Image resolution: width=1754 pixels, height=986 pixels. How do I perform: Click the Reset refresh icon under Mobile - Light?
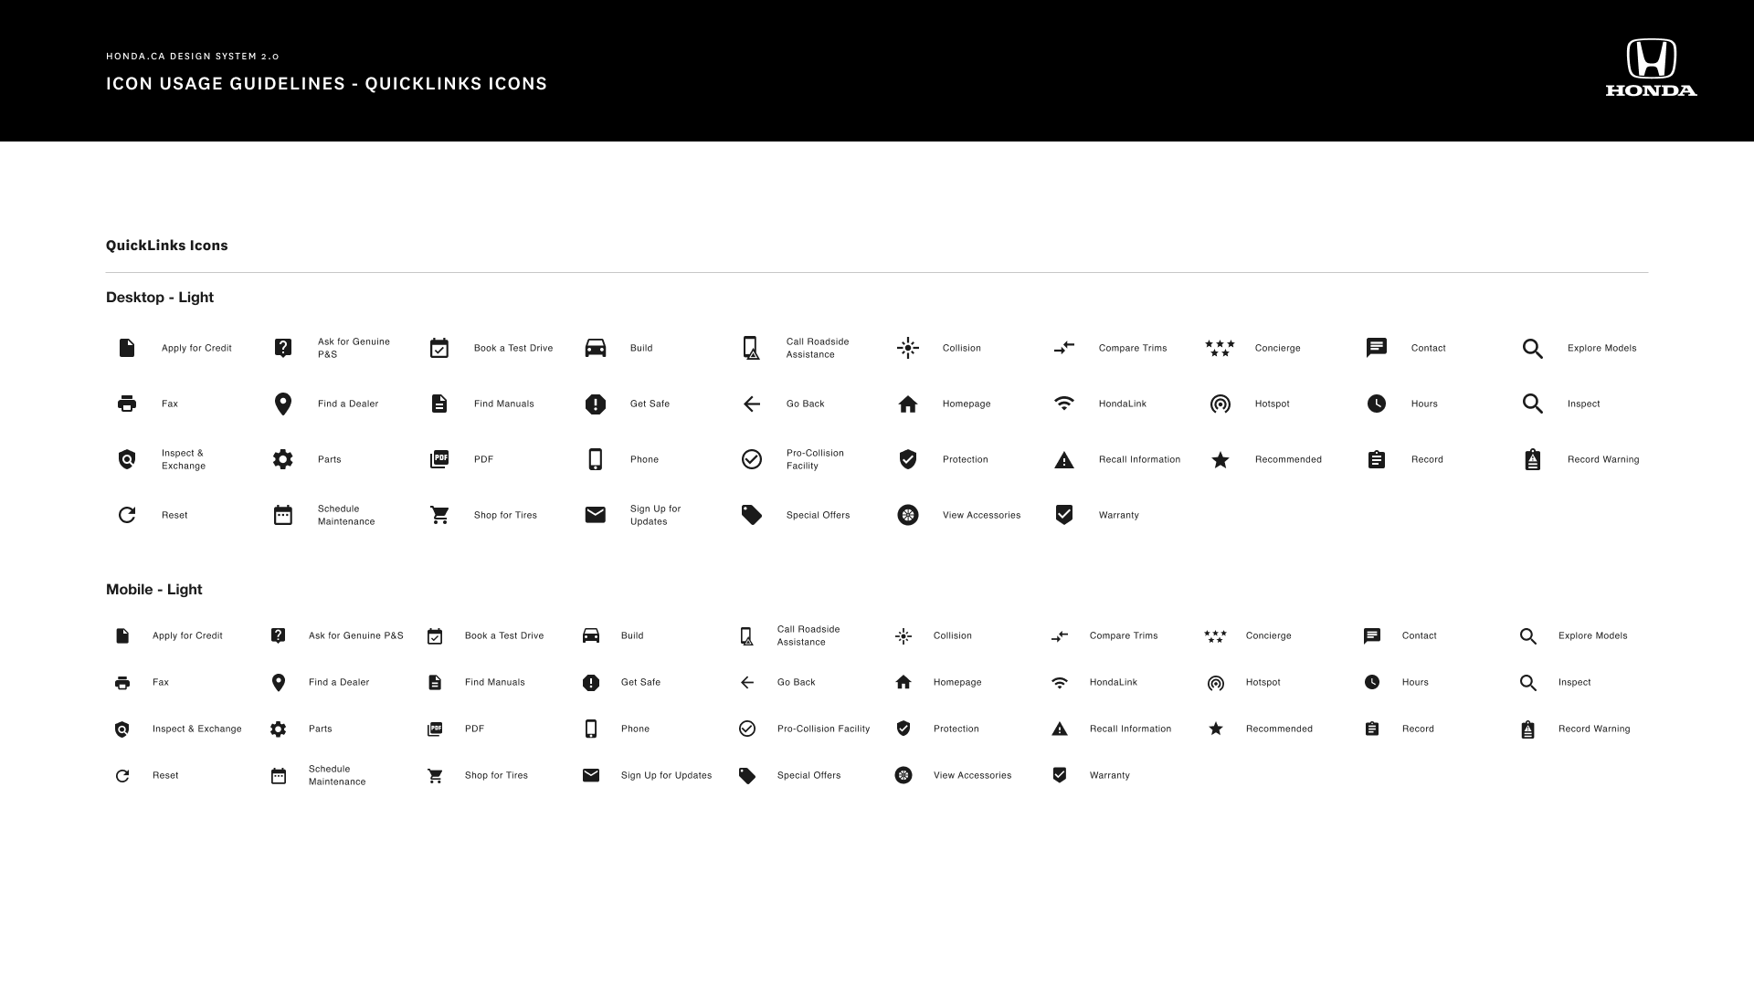click(122, 776)
